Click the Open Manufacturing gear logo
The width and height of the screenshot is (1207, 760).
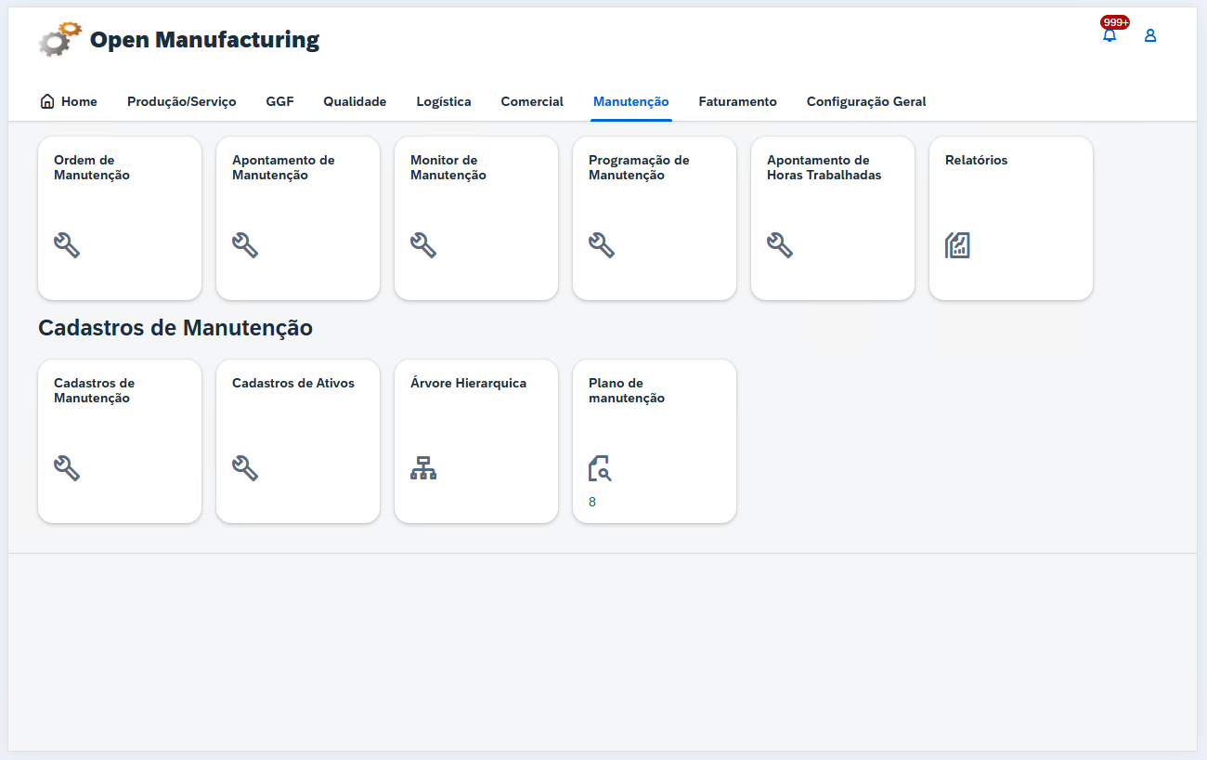pos(59,40)
